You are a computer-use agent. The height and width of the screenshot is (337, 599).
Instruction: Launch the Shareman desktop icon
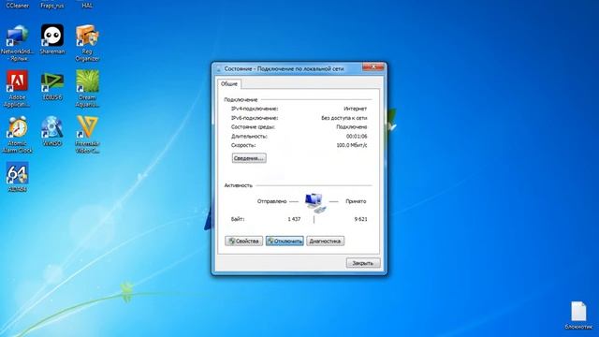pyautogui.click(x=52, y=39)
